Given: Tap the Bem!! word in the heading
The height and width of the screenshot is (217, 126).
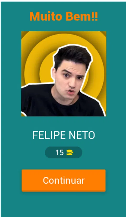Looking at the screenshot, I should click(x=82, y=16).
